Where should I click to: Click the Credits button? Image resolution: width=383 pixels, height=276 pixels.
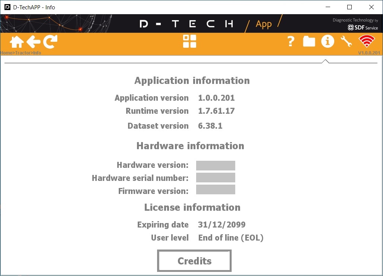[194, 261]
